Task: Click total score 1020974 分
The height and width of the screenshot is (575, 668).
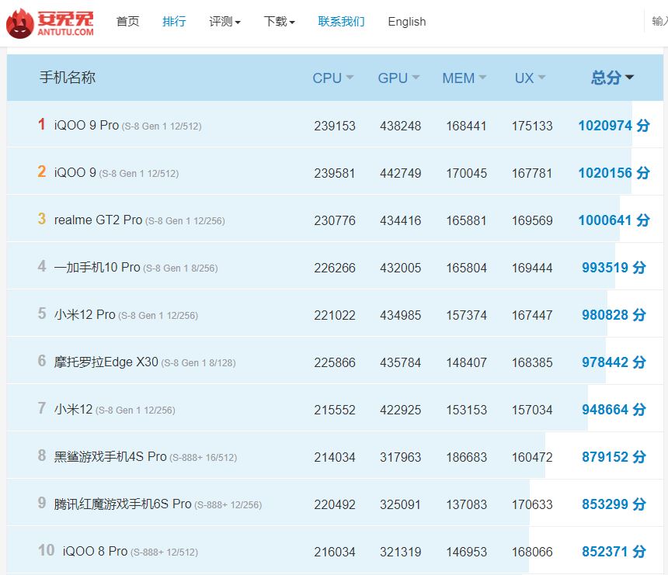Action: (x=614, y=126)
